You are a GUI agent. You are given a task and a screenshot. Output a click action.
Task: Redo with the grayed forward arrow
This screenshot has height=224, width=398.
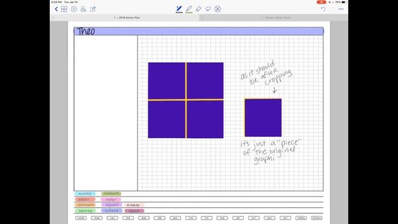click(x=333, y=9)
